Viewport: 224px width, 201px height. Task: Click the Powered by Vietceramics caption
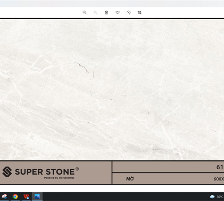coord(59,178)
